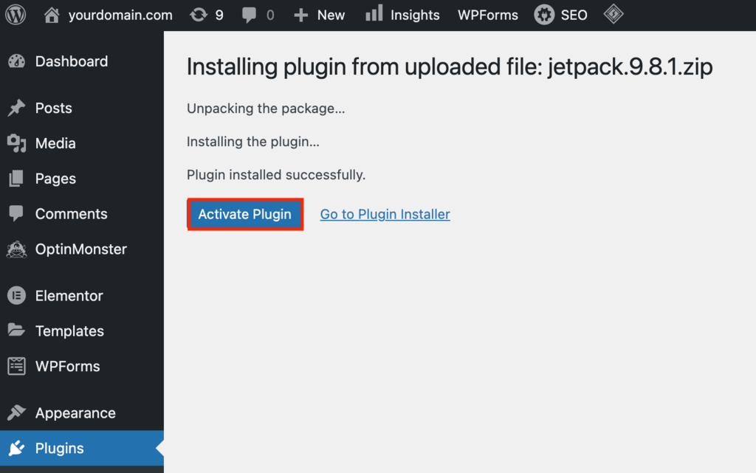Click the Plugins plug icon in sidebar
This screenshot has height=473, width=756.
[x=17, y=448]
